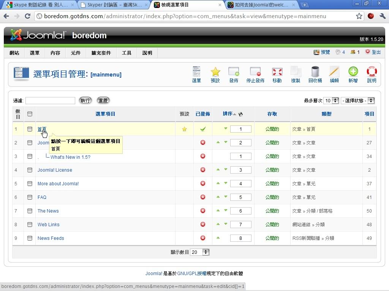This screenshot has height=291, width=389.
Task: Publish Web Links item via red icon
Action: [x=203, y=224]
